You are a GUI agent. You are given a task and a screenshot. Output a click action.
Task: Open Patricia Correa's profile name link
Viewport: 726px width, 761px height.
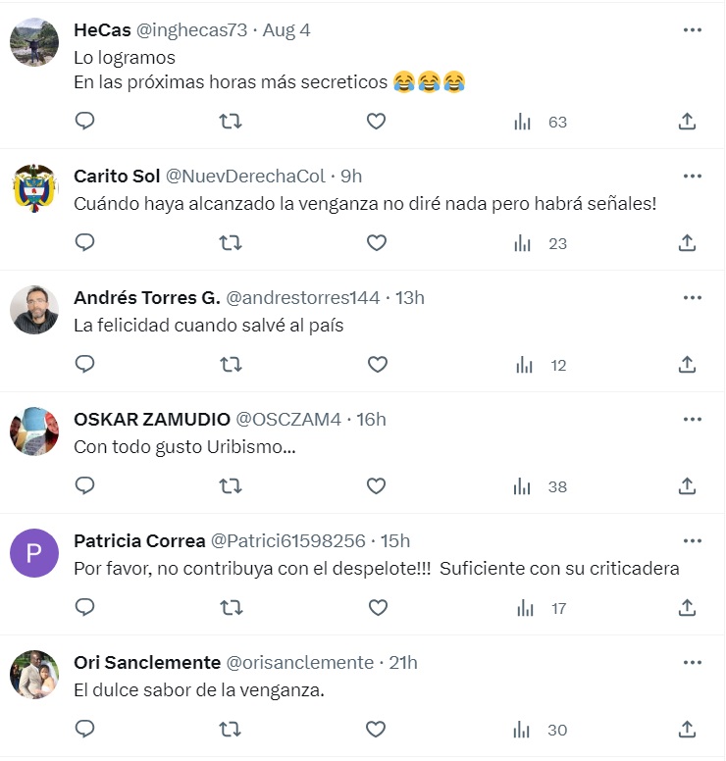(x=139, y=540)
